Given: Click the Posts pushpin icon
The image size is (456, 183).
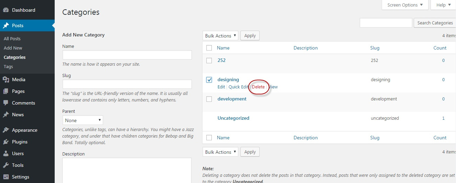Looking at the screenshot, I should click(x=6, y=25).
